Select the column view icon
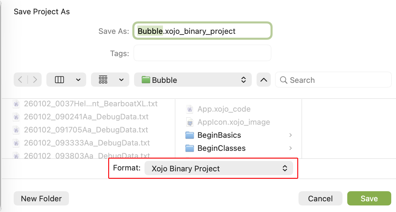Screen dimensions: 396x212 pos(59,80)
